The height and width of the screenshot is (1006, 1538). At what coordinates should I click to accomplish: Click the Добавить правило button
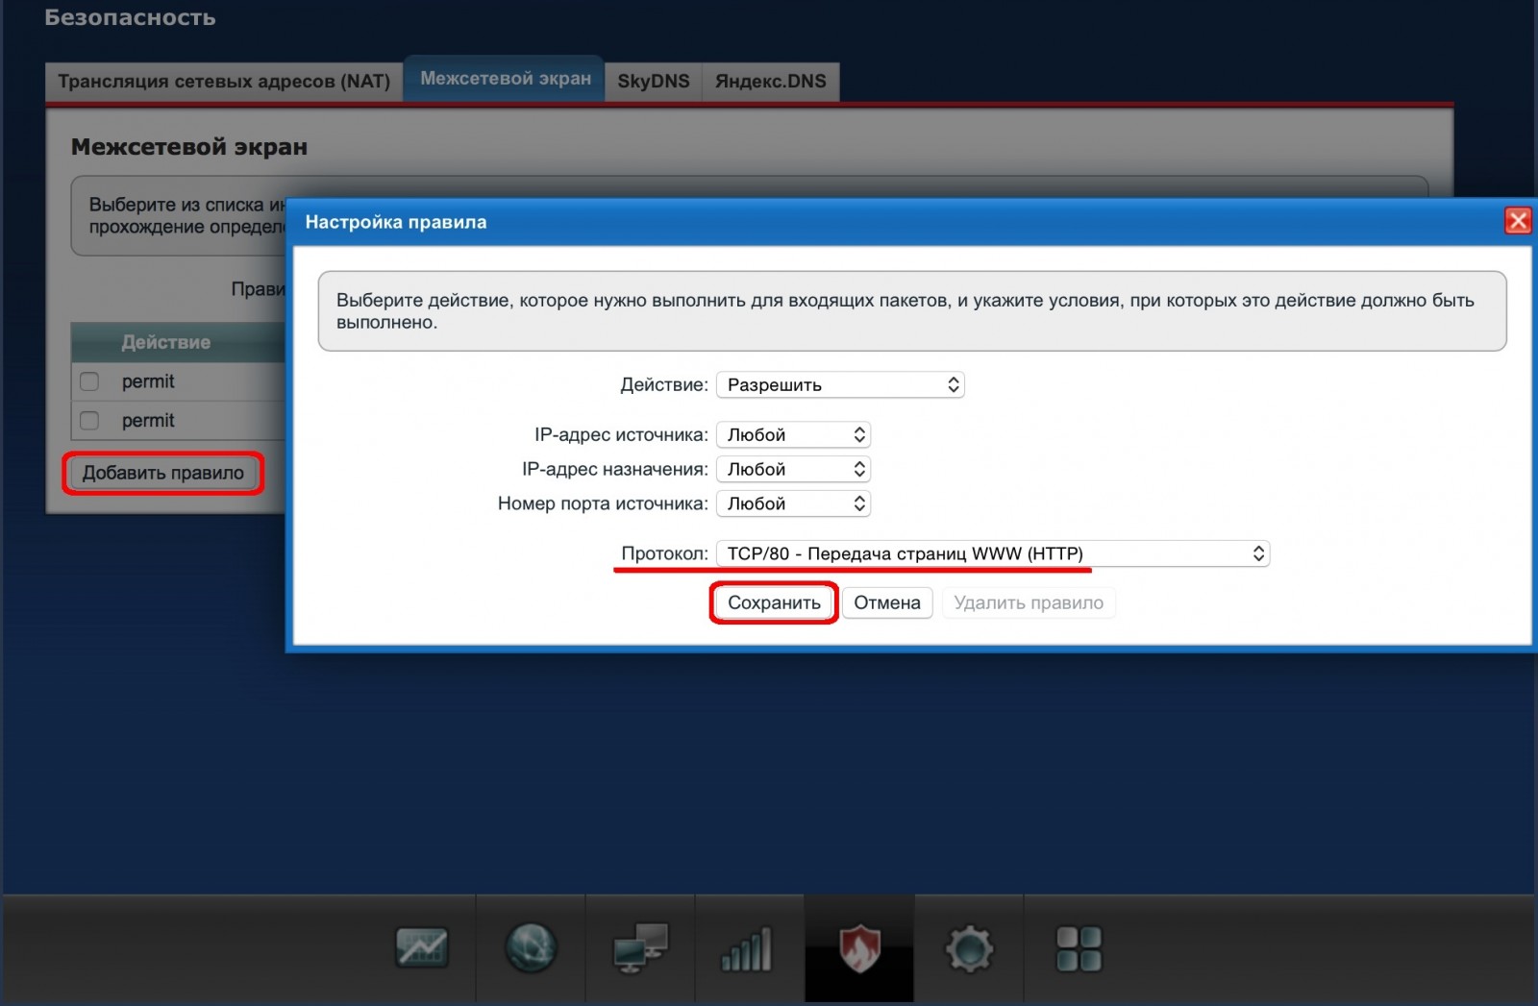(163, 473)
